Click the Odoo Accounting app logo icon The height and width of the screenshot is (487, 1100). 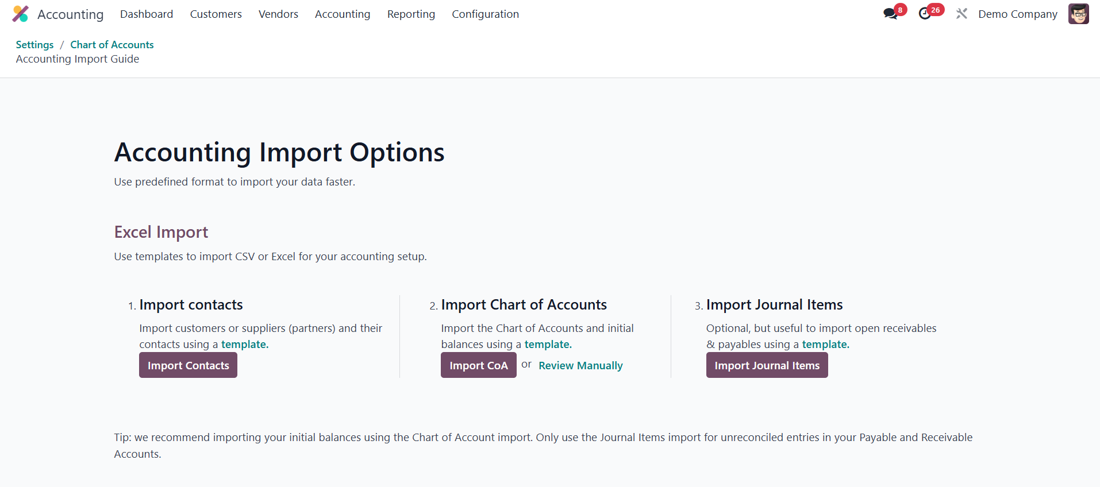tap(20, 14)
